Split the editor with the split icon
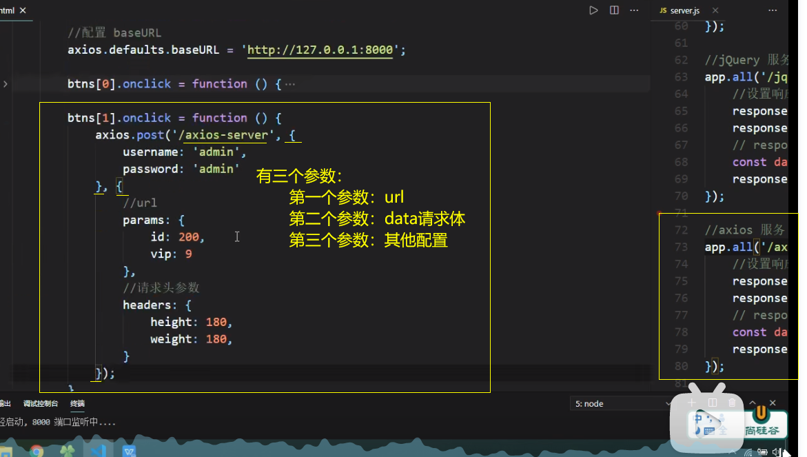This screenshot has width=807, height=457. point(614,10)
